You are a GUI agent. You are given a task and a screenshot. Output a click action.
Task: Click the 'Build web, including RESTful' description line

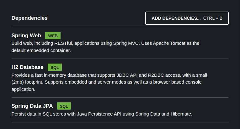pyautogui.click(x=105, y=43)
